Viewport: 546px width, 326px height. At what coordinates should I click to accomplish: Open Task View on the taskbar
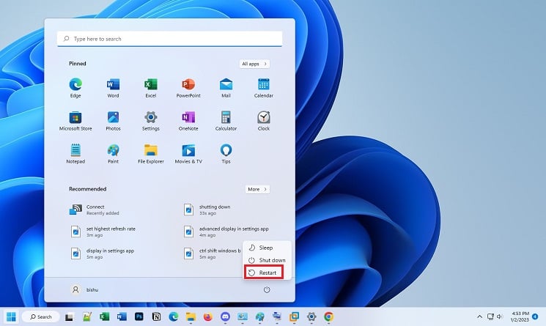(70, 317)
